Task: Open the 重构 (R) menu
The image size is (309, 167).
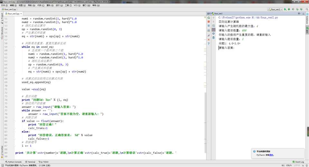Action: coord(50,5)
